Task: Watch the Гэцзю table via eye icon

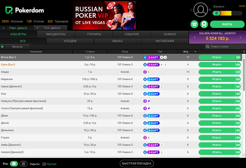Action: pyautogui.click(x=238, y=138)
